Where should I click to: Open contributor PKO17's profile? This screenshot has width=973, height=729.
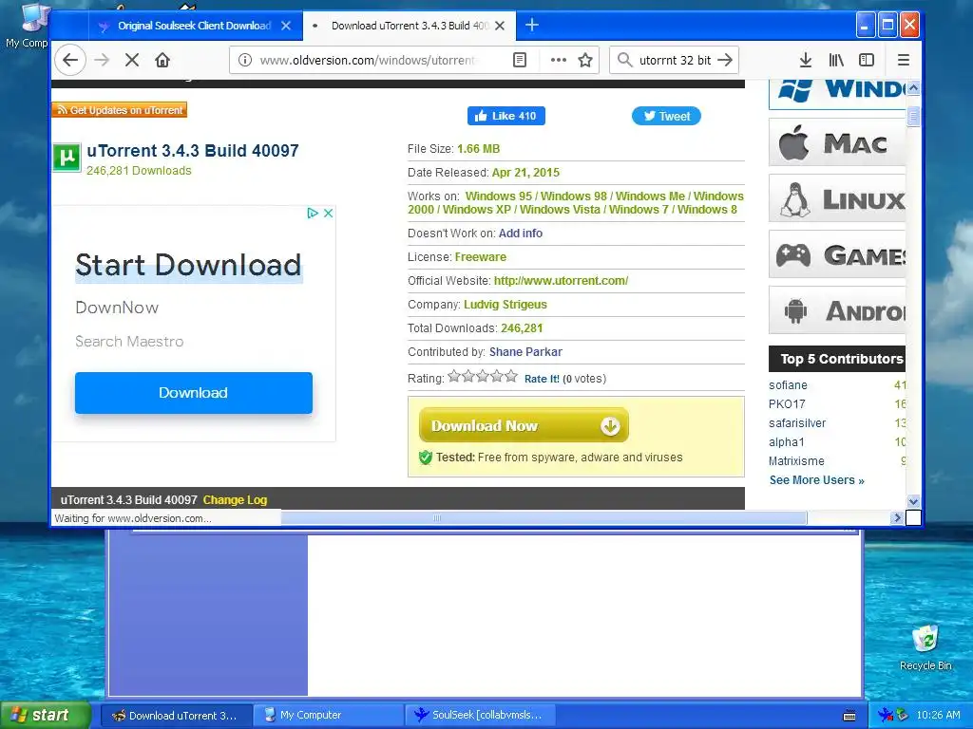[x=787, y=404]
